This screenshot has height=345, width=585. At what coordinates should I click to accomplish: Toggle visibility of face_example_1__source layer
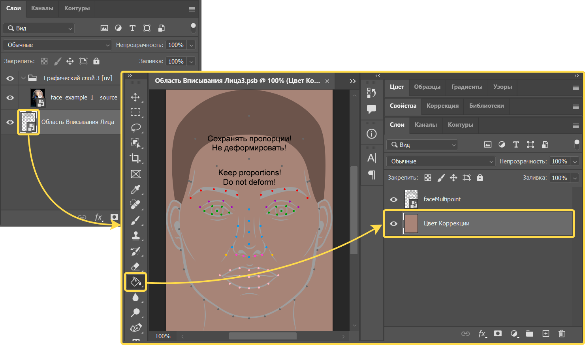10,98
